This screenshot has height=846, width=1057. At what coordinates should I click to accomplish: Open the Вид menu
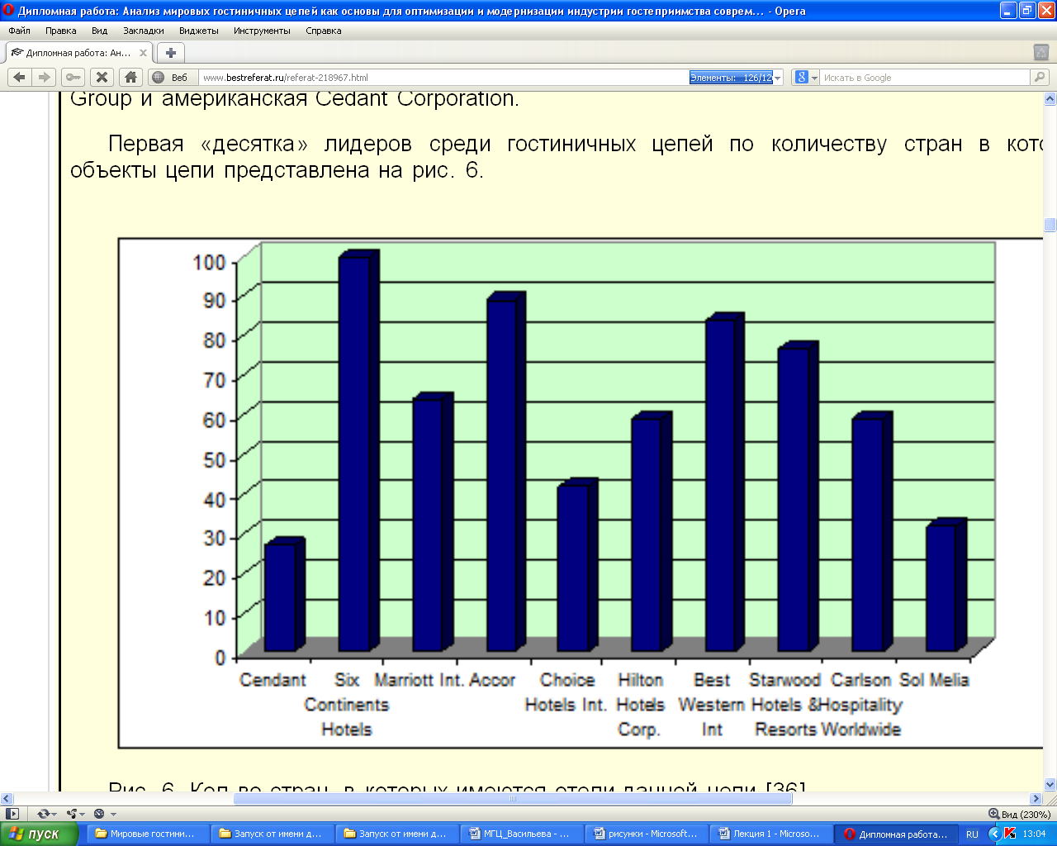point(100,31)
